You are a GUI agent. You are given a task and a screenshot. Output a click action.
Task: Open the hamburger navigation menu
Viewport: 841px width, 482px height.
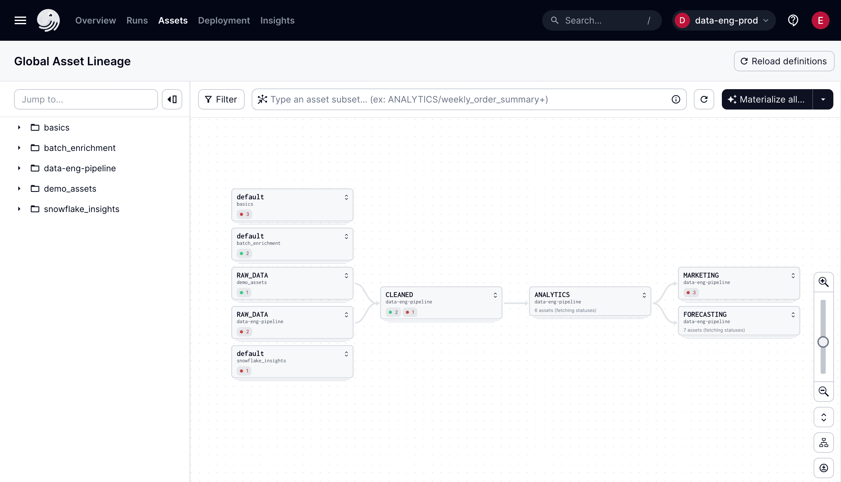coord(20,20)
